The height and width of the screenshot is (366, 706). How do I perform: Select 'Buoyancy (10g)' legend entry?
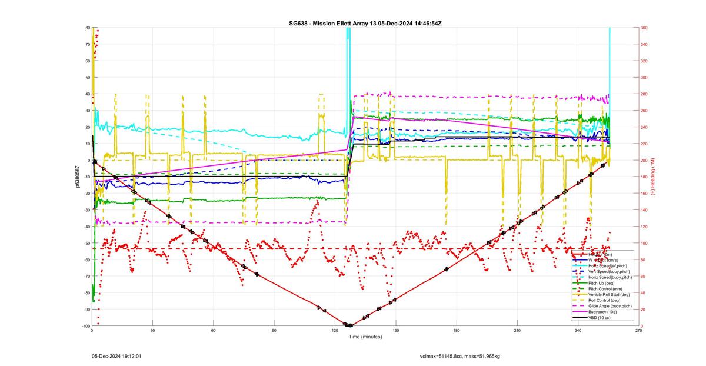[x=602, y=312]
